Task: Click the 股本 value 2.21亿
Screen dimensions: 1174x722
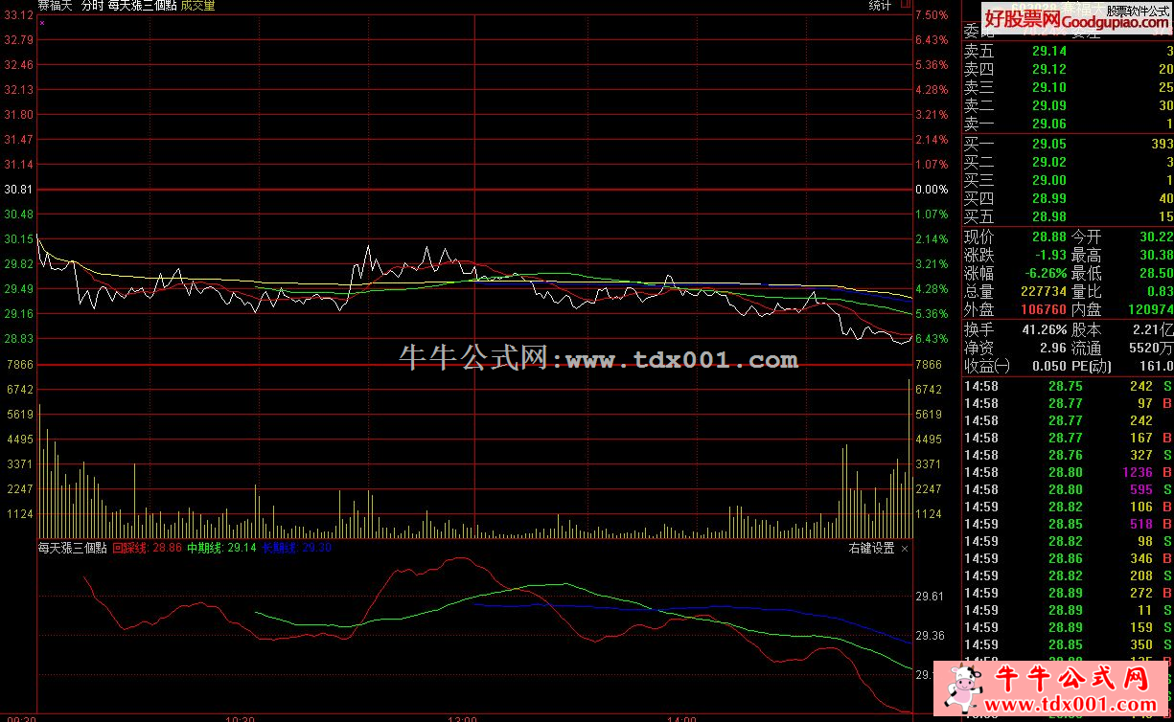Action: pos(1153,328)
